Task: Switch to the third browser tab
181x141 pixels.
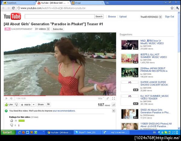Action: [87, 3]
